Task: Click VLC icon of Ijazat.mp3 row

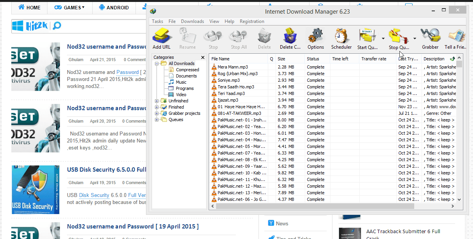Action: [214, 100]
